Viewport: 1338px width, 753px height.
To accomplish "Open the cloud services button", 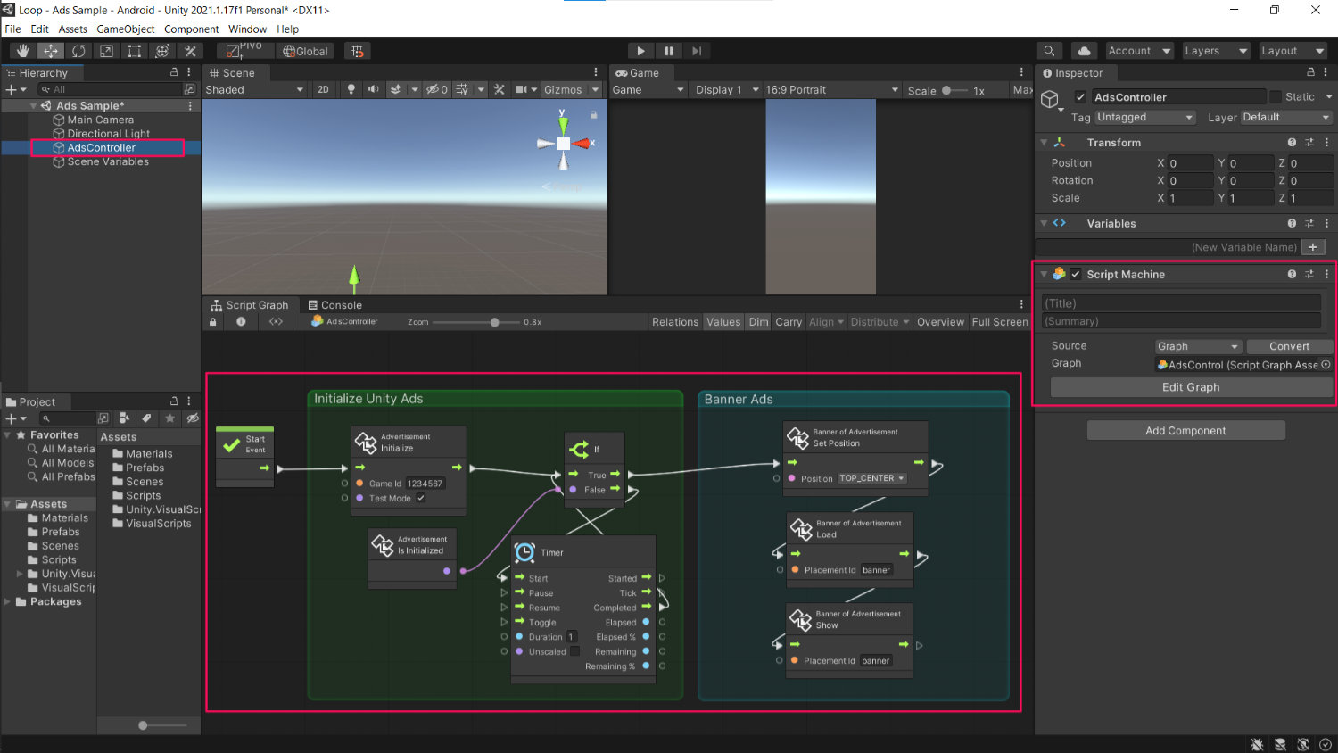I will (x=1083, y=51).
